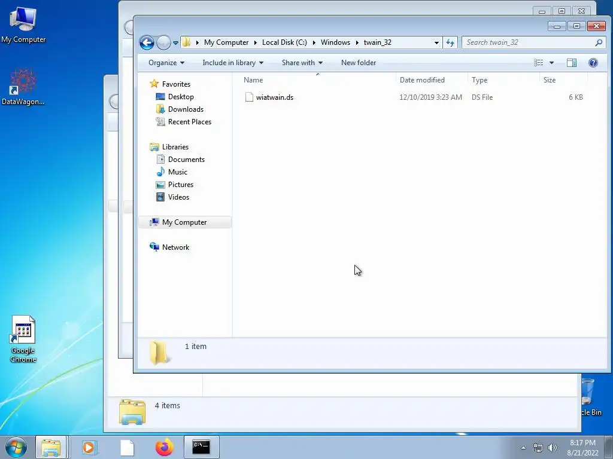The image size is (613, 459).
Task: Open the Organize menu
Action: tap(166, 63)
